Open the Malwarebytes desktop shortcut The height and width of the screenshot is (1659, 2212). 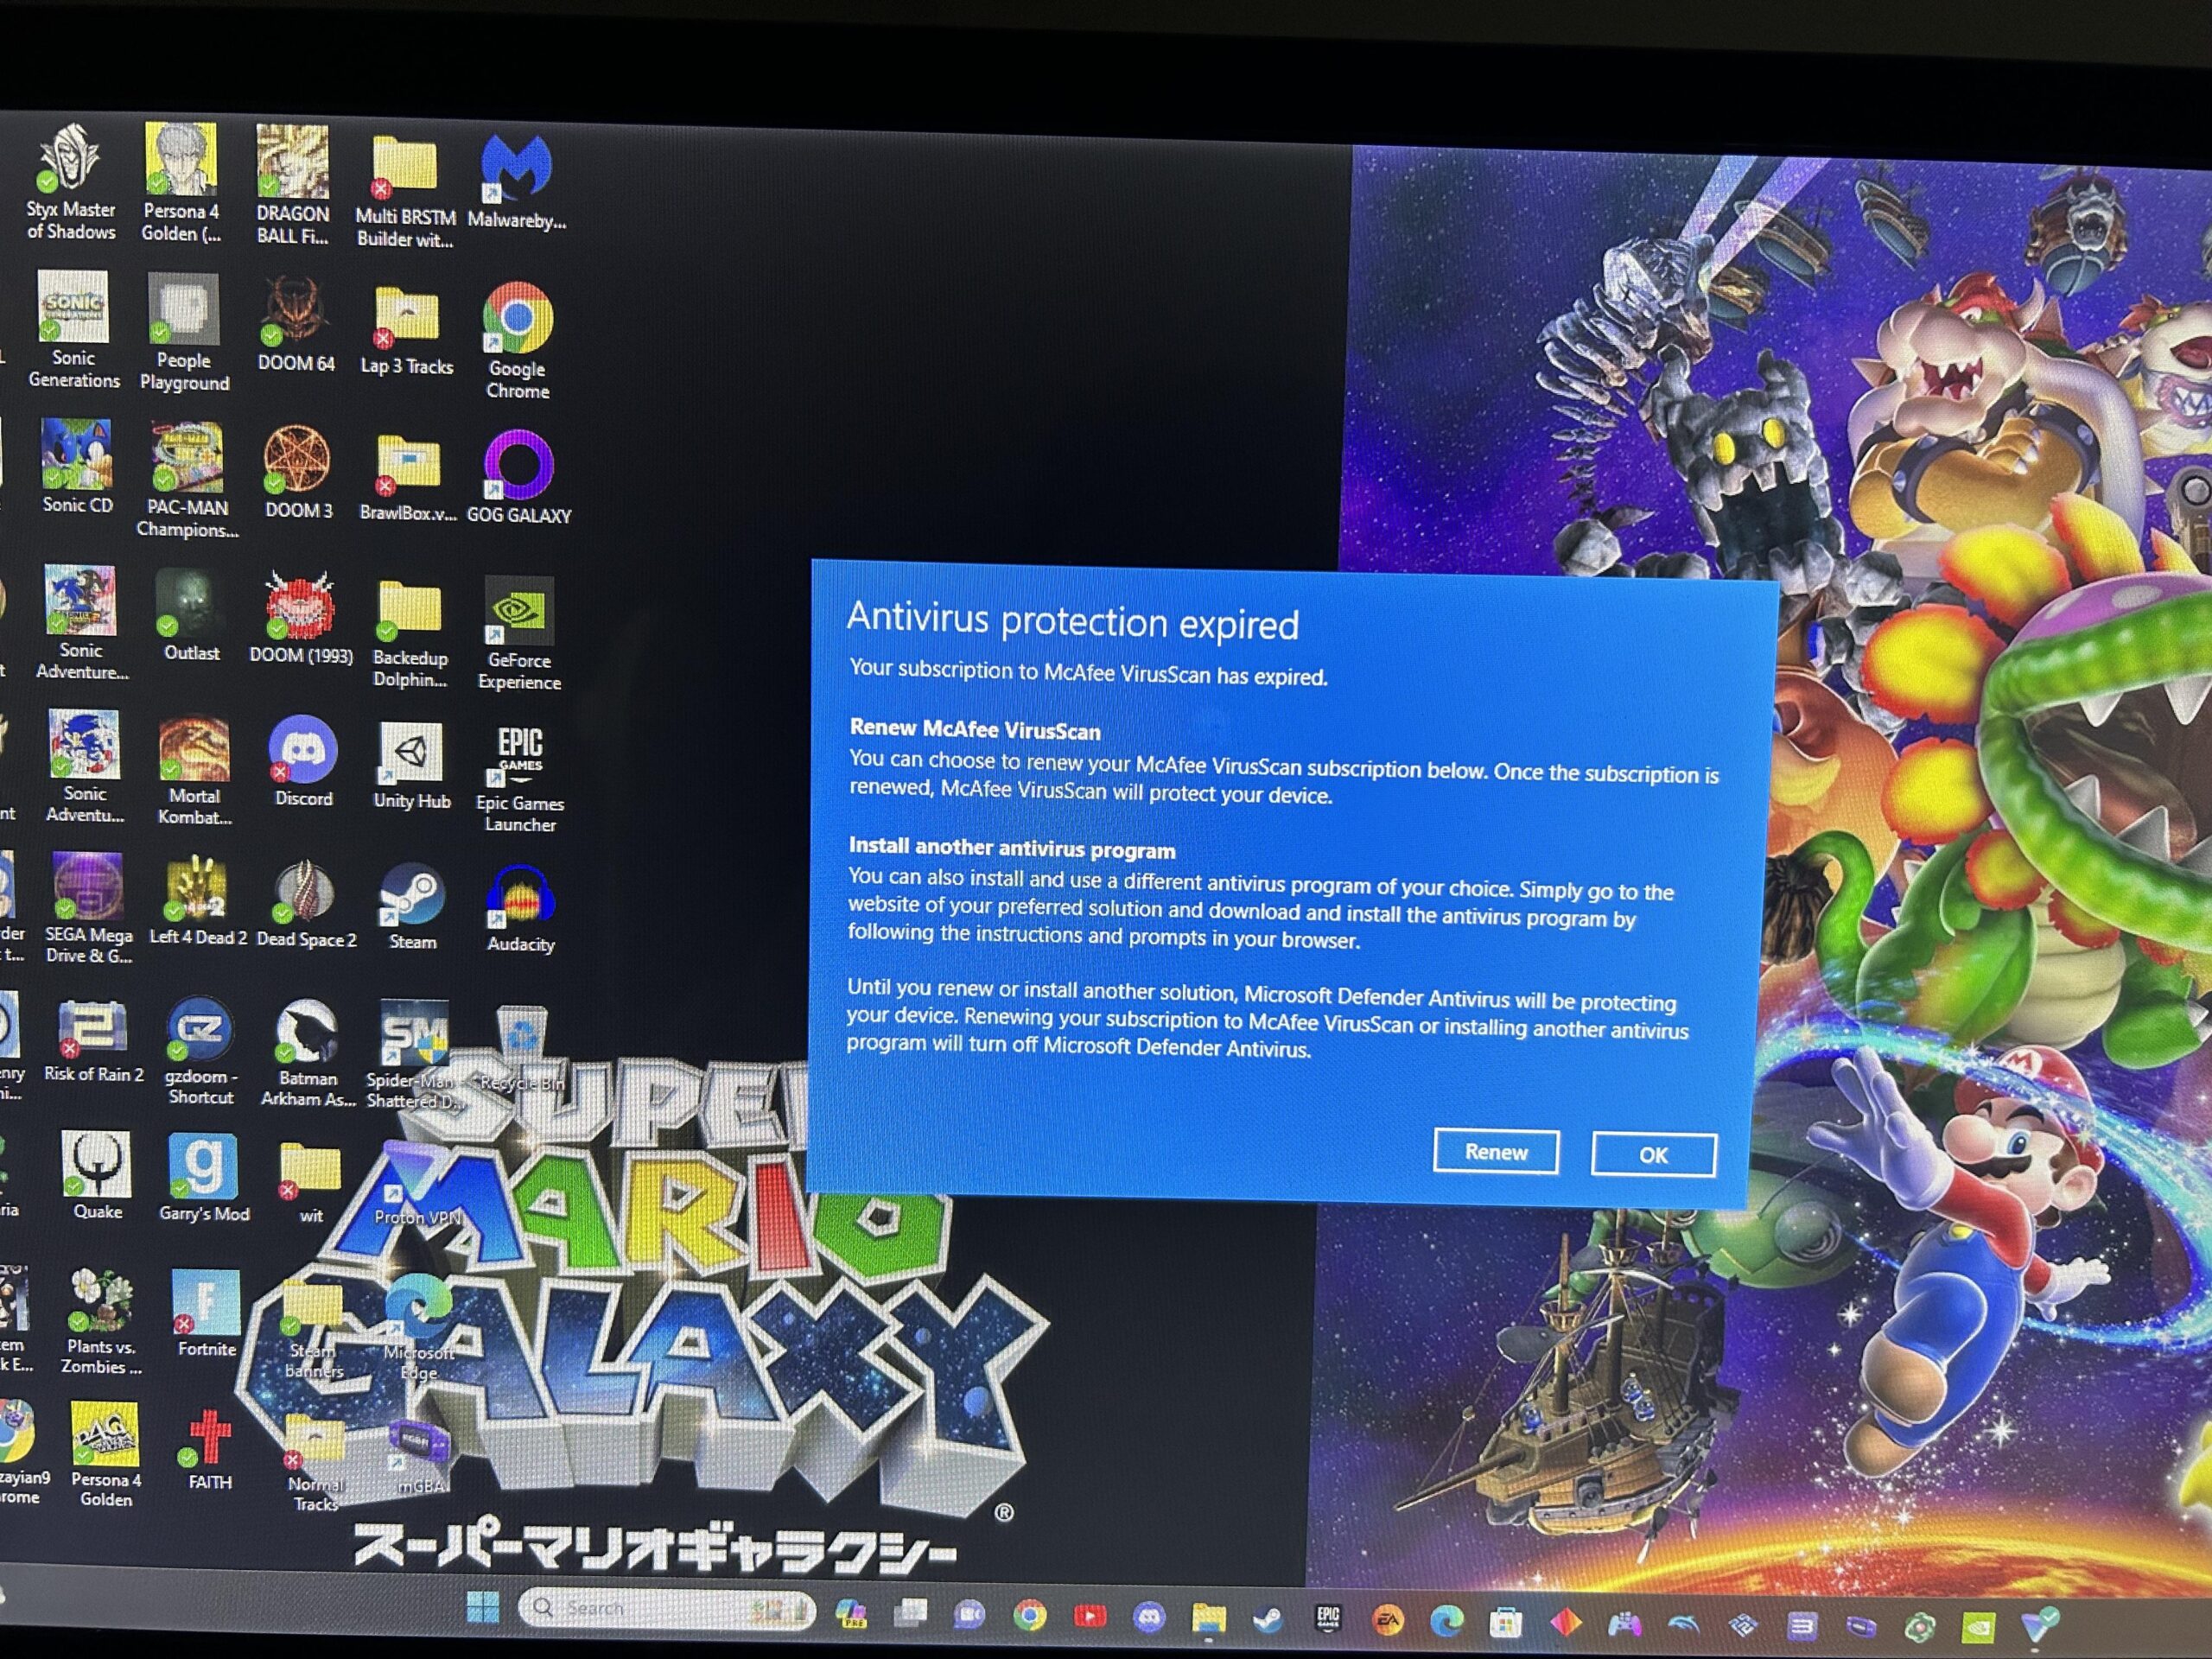click(x=516, y=184)
